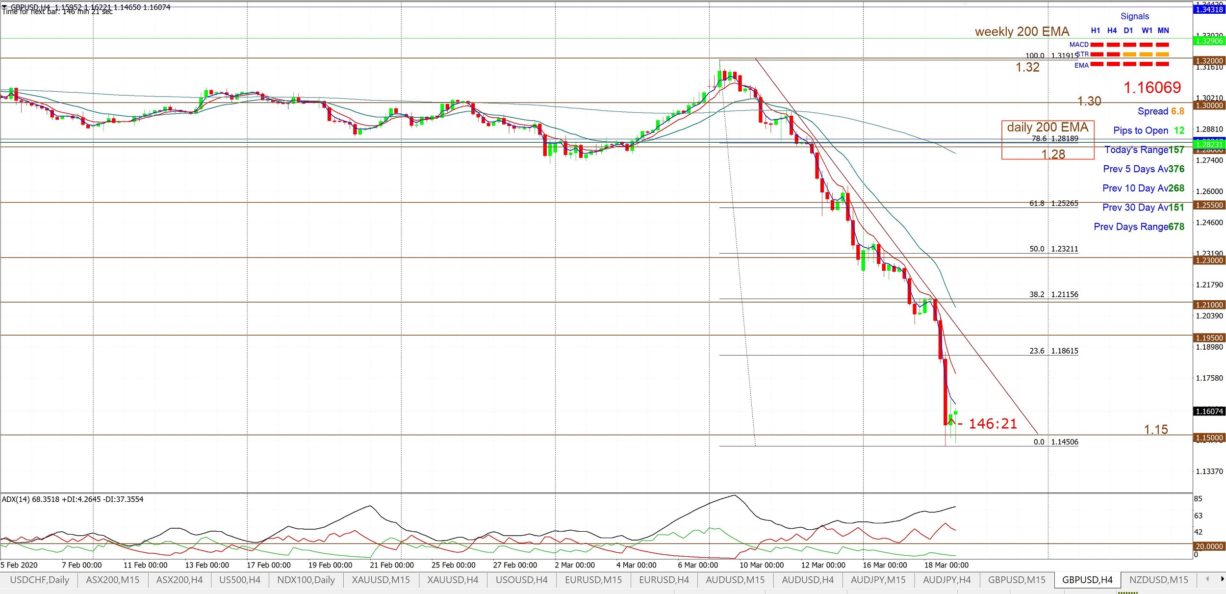Open the GBPUSD,M15 tab
The height and width of the screenshot is (594, 1226).
click(1017, 580)
